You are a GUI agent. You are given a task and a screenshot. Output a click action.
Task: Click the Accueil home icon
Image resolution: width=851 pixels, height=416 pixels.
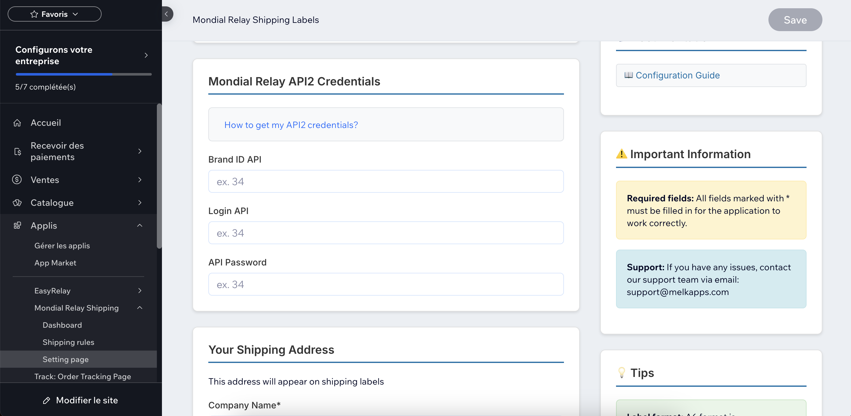pyautogui.click(x=17, y=123)
